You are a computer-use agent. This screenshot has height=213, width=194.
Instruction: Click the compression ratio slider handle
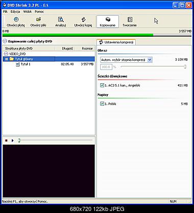point(185,67)
